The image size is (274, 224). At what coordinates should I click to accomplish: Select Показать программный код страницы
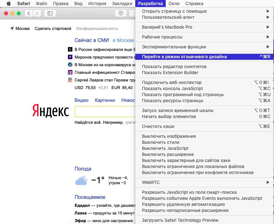204,94
